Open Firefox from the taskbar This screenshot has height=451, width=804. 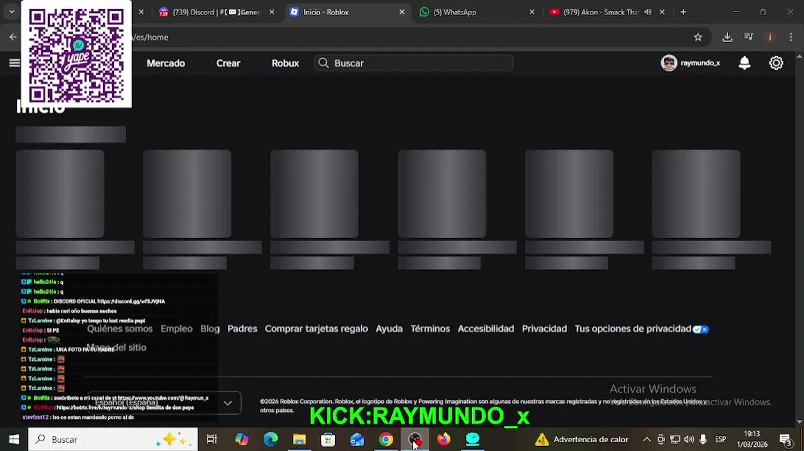point(443,439)
